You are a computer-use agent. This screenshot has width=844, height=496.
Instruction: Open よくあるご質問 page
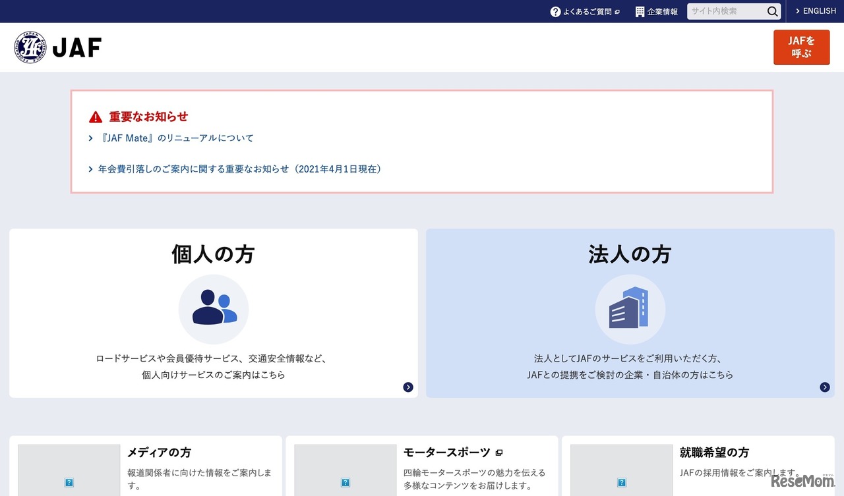[587, 12]
